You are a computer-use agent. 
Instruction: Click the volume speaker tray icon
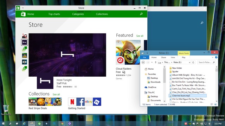pos(210,124)
